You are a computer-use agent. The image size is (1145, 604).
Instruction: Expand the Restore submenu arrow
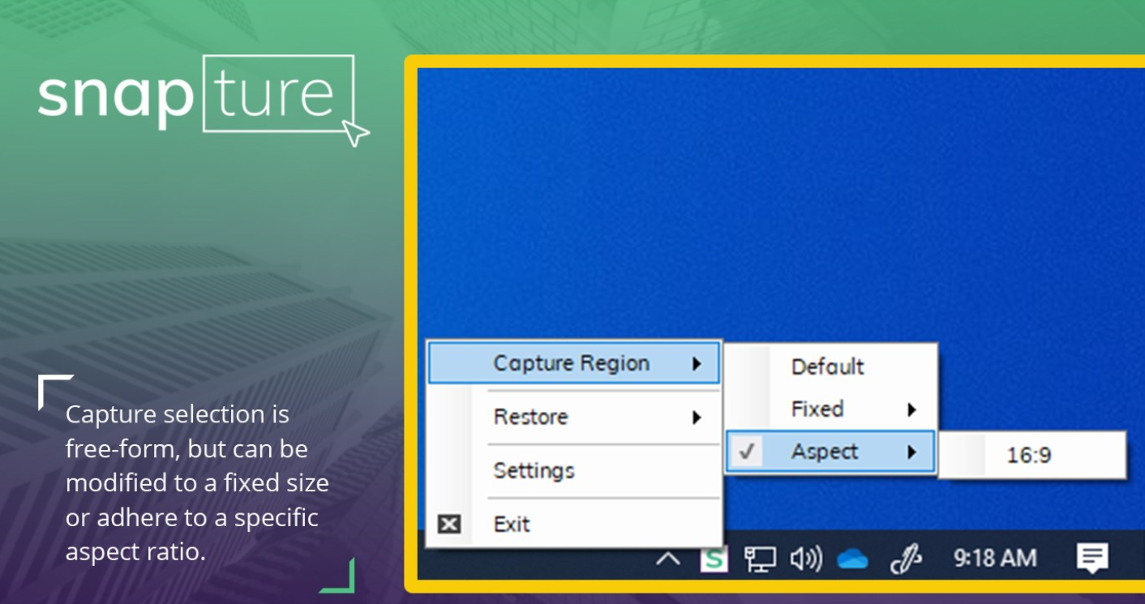(x=697, y=418)
